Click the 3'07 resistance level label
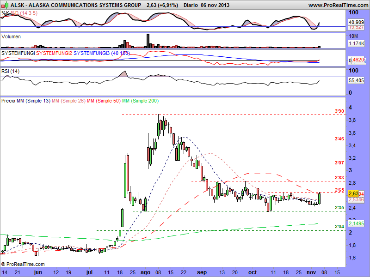Viewport: 370px width, 277px height. pyautogui.click(x=339, y=163)
